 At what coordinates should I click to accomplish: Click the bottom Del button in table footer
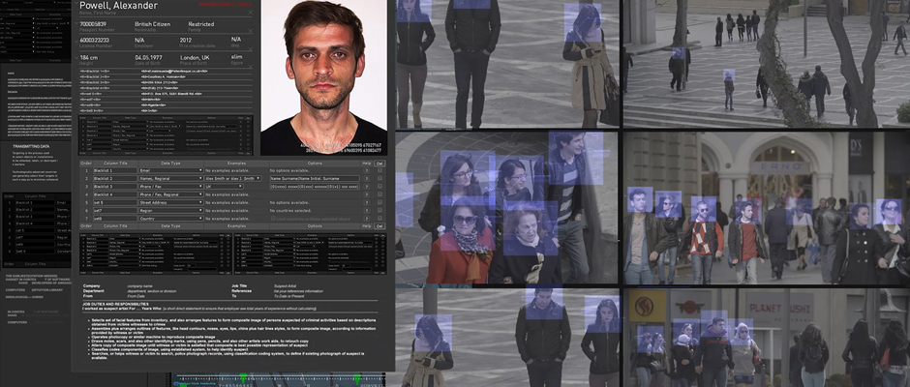379,225
